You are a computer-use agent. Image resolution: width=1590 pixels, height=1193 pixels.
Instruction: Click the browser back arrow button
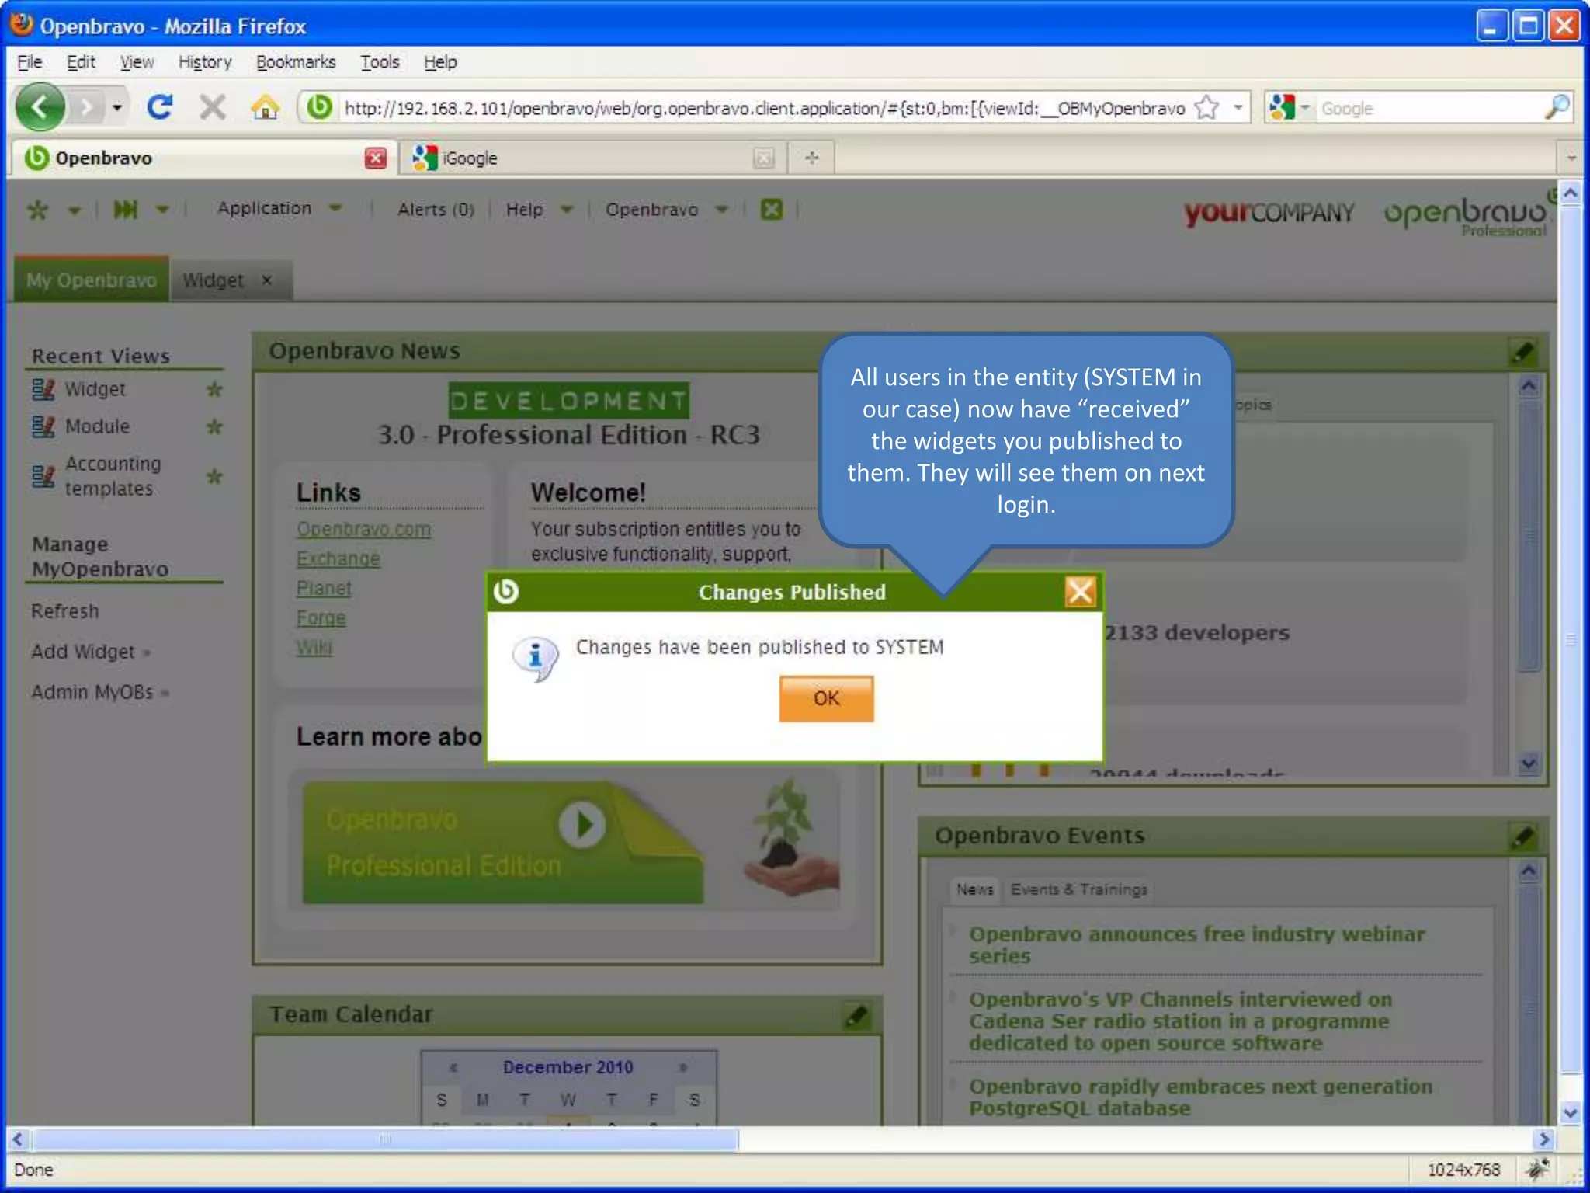40,107
